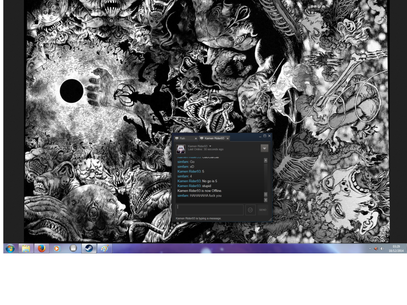Click the chat bubble icon on Kamen Rider93 tab
This screenshot has height=305, width=407.
[202, 138]
